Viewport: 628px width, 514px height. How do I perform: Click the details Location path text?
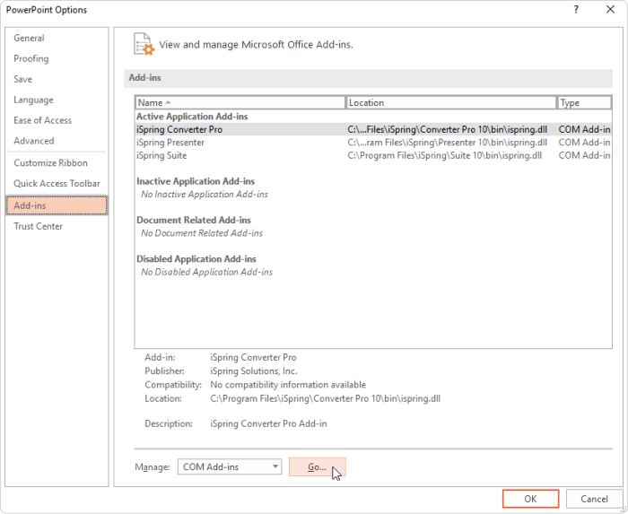pyautogui.click(x=325, y=398)
